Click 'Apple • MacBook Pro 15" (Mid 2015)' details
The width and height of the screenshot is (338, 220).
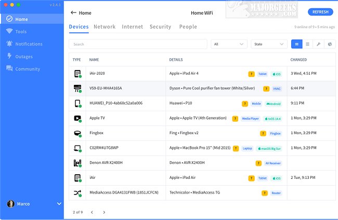pos(200,148)
